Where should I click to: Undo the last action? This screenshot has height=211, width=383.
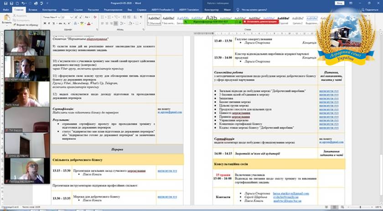(23, 3)
